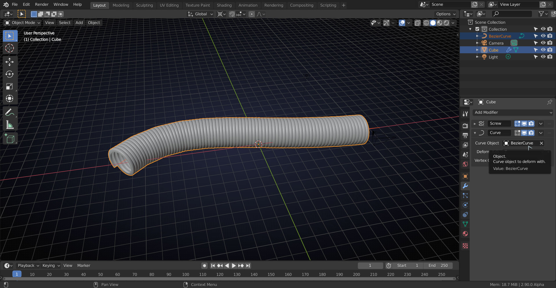Collapse the Curve modifier panel
The image size is (556, 288).
pyautogui.click(x=475, y=133)
